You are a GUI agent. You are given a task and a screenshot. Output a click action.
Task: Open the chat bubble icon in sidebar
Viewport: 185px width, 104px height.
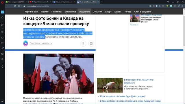point(2,38)
